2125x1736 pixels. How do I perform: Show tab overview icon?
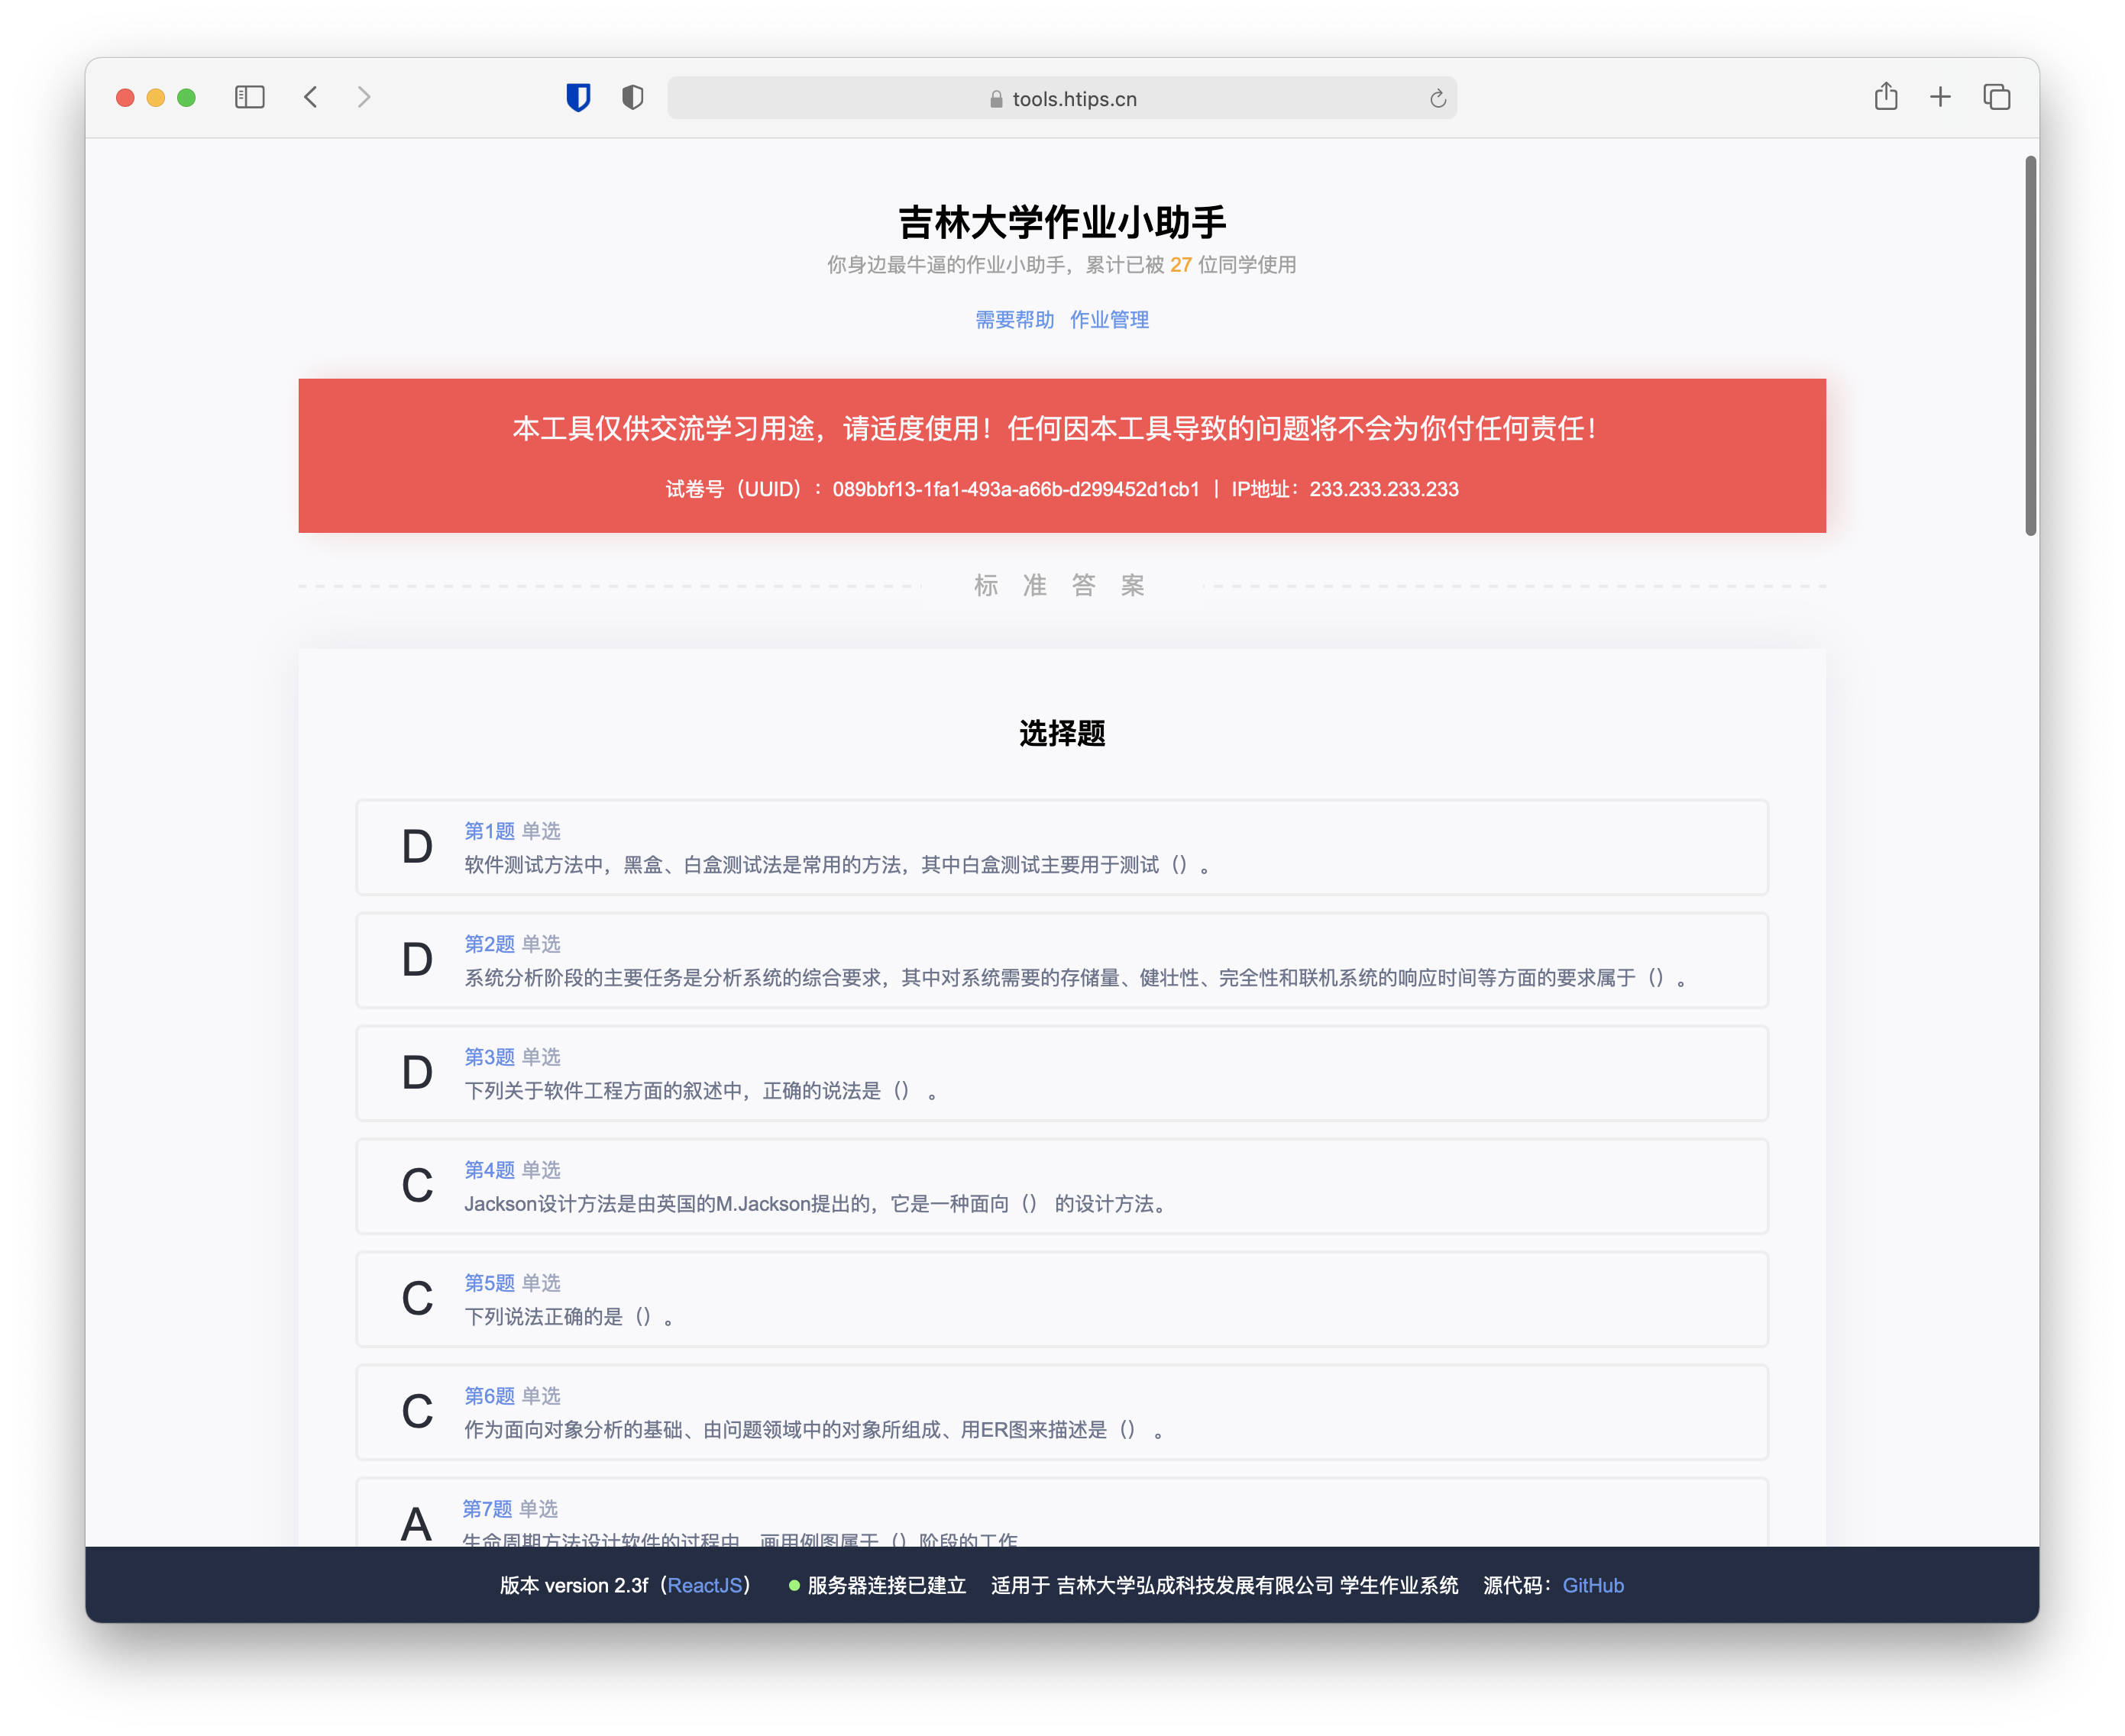coord(1996,97)
